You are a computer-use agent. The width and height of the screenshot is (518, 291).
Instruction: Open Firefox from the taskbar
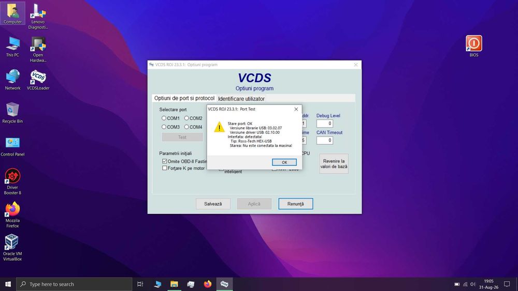[x=208, y=284]
